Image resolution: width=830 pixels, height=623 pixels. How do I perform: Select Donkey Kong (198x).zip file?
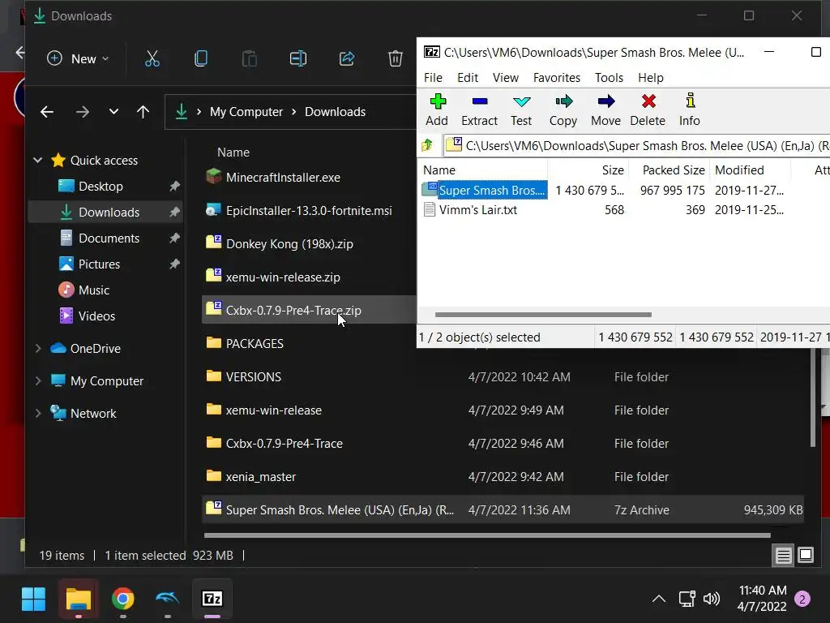point(289,243)
